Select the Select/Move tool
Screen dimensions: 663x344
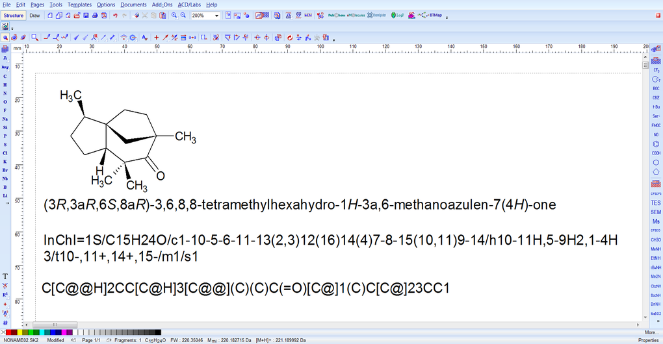tap(5, 38)
